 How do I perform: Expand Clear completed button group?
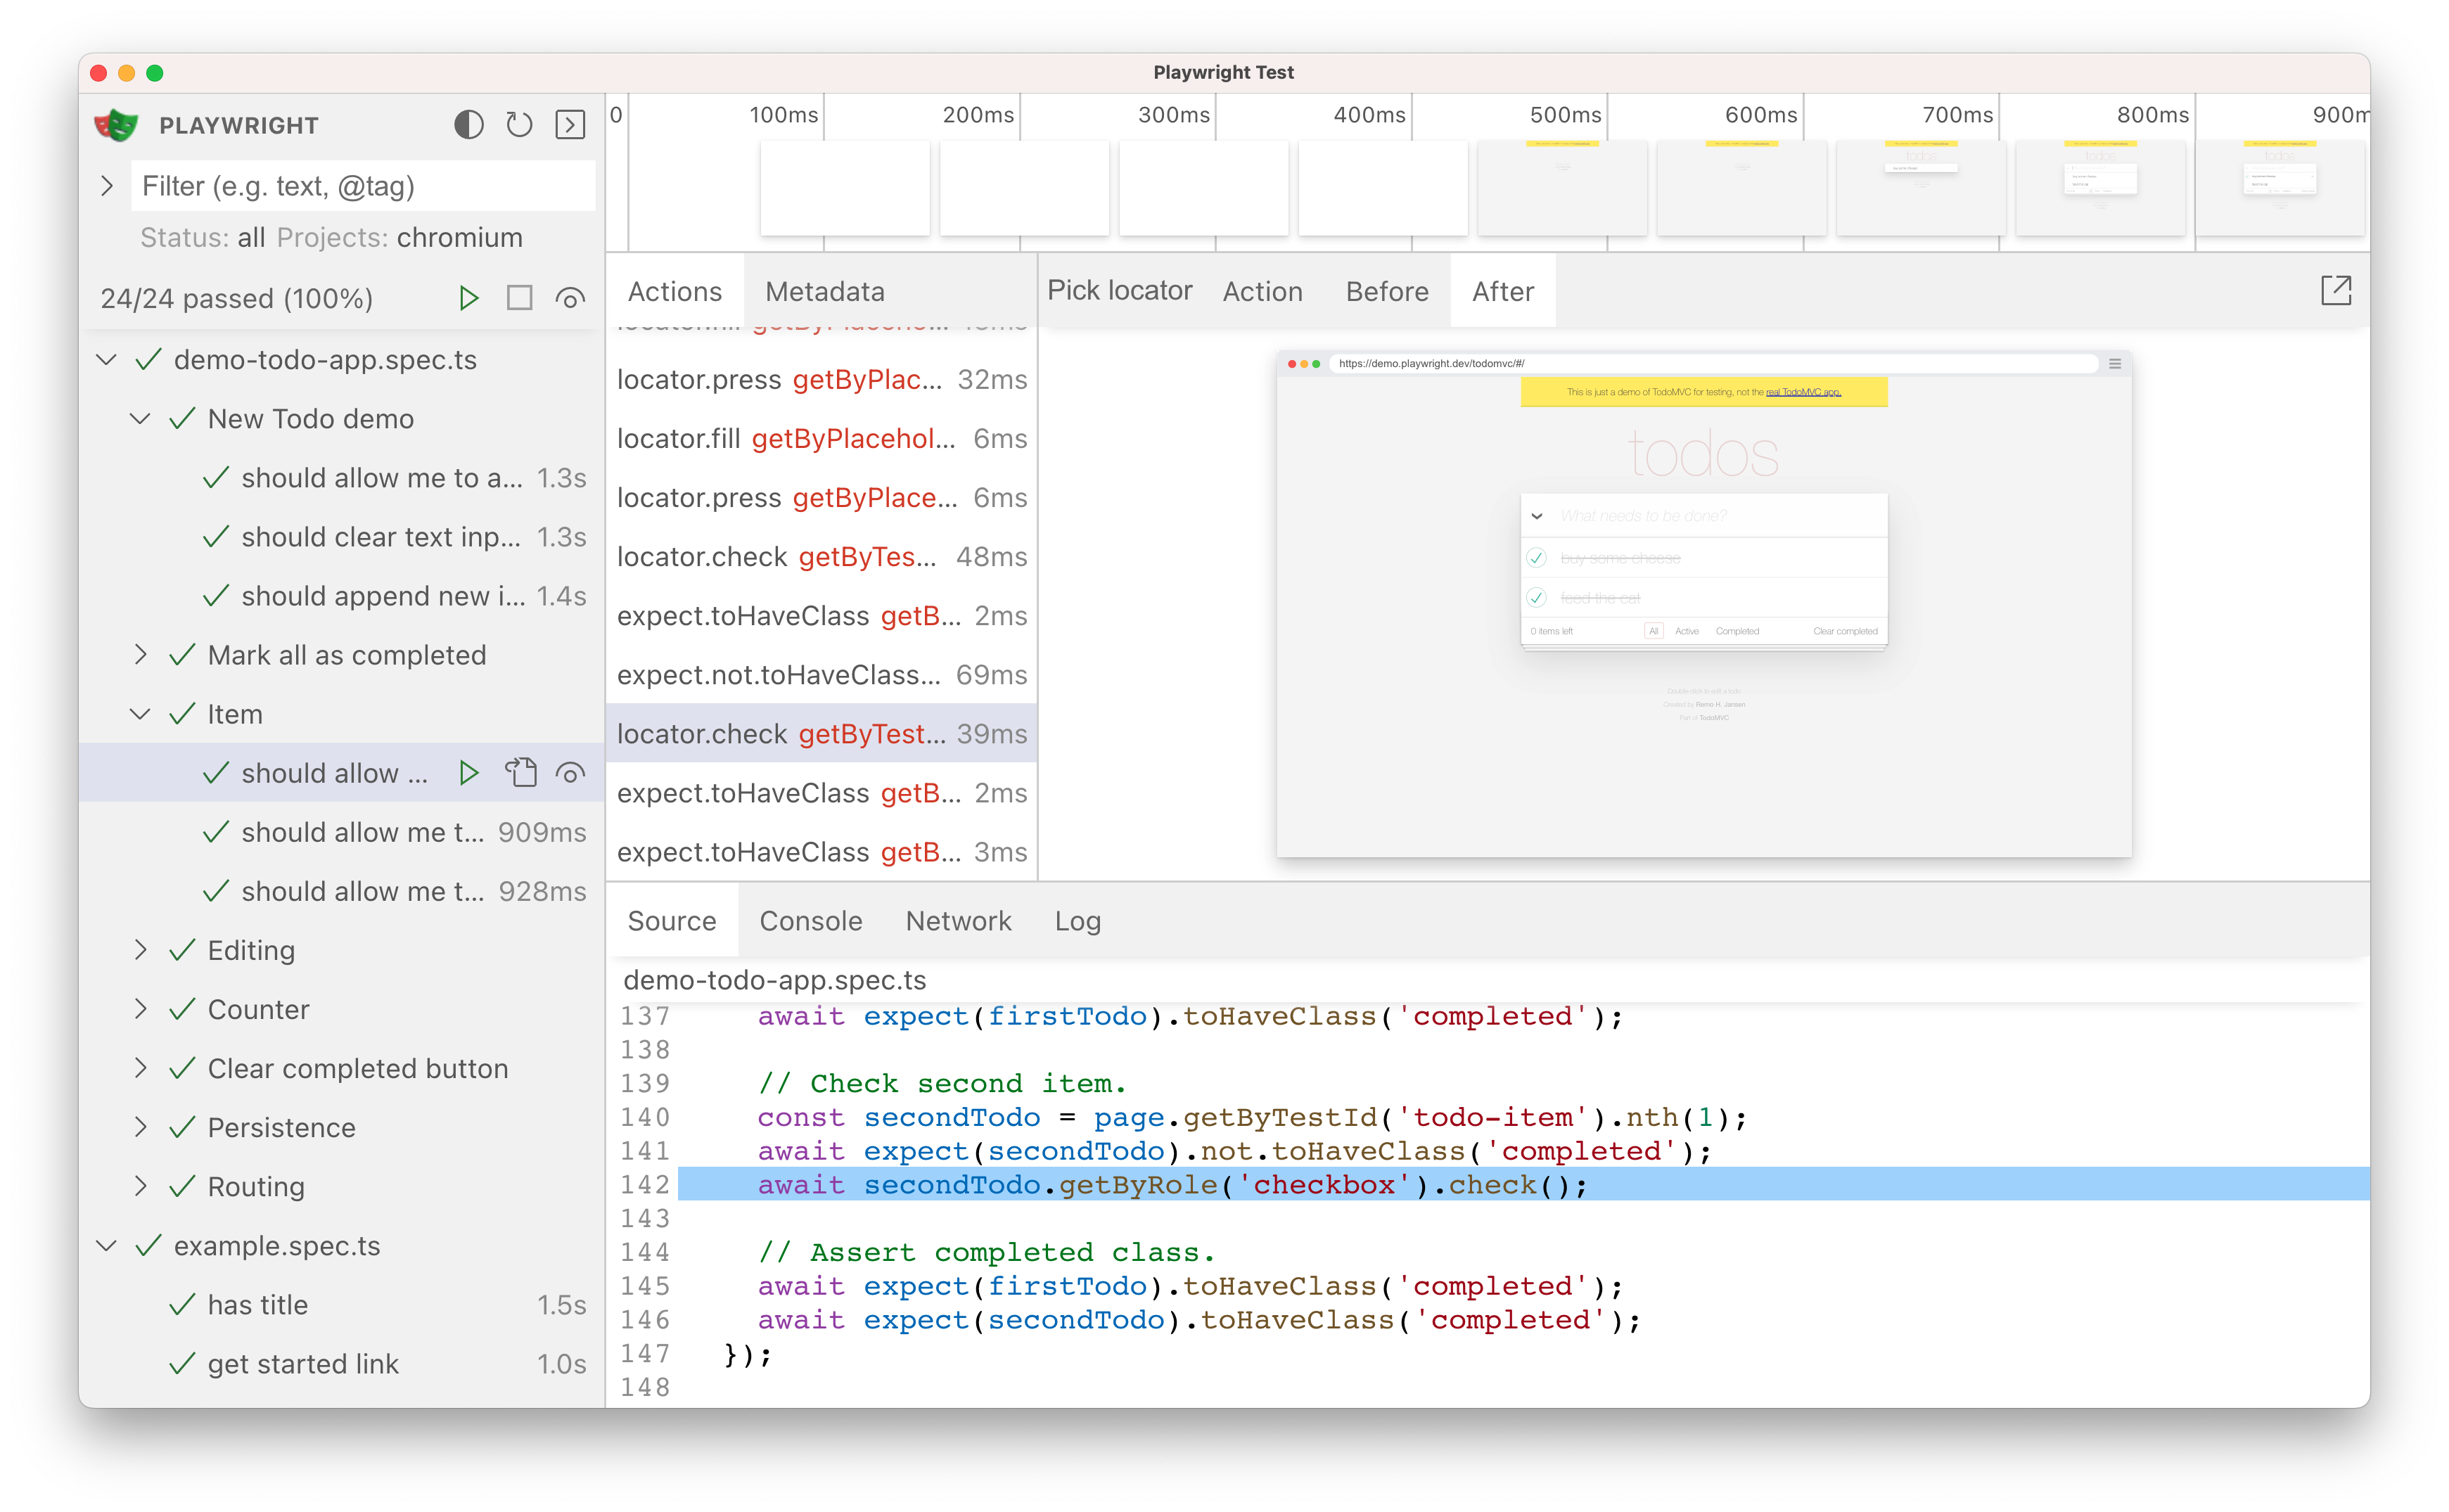click(141, 1068)
